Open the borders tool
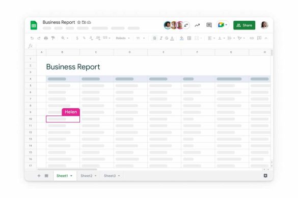 point(189,38)
